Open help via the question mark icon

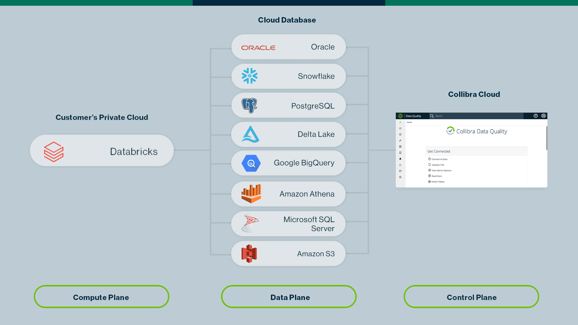tap(536, 116)
